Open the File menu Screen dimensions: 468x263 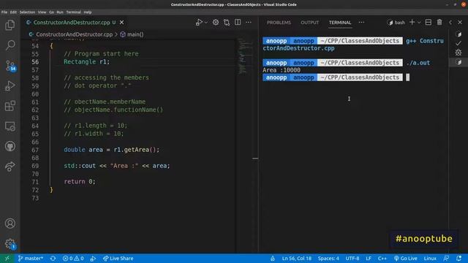click(4, 12)
